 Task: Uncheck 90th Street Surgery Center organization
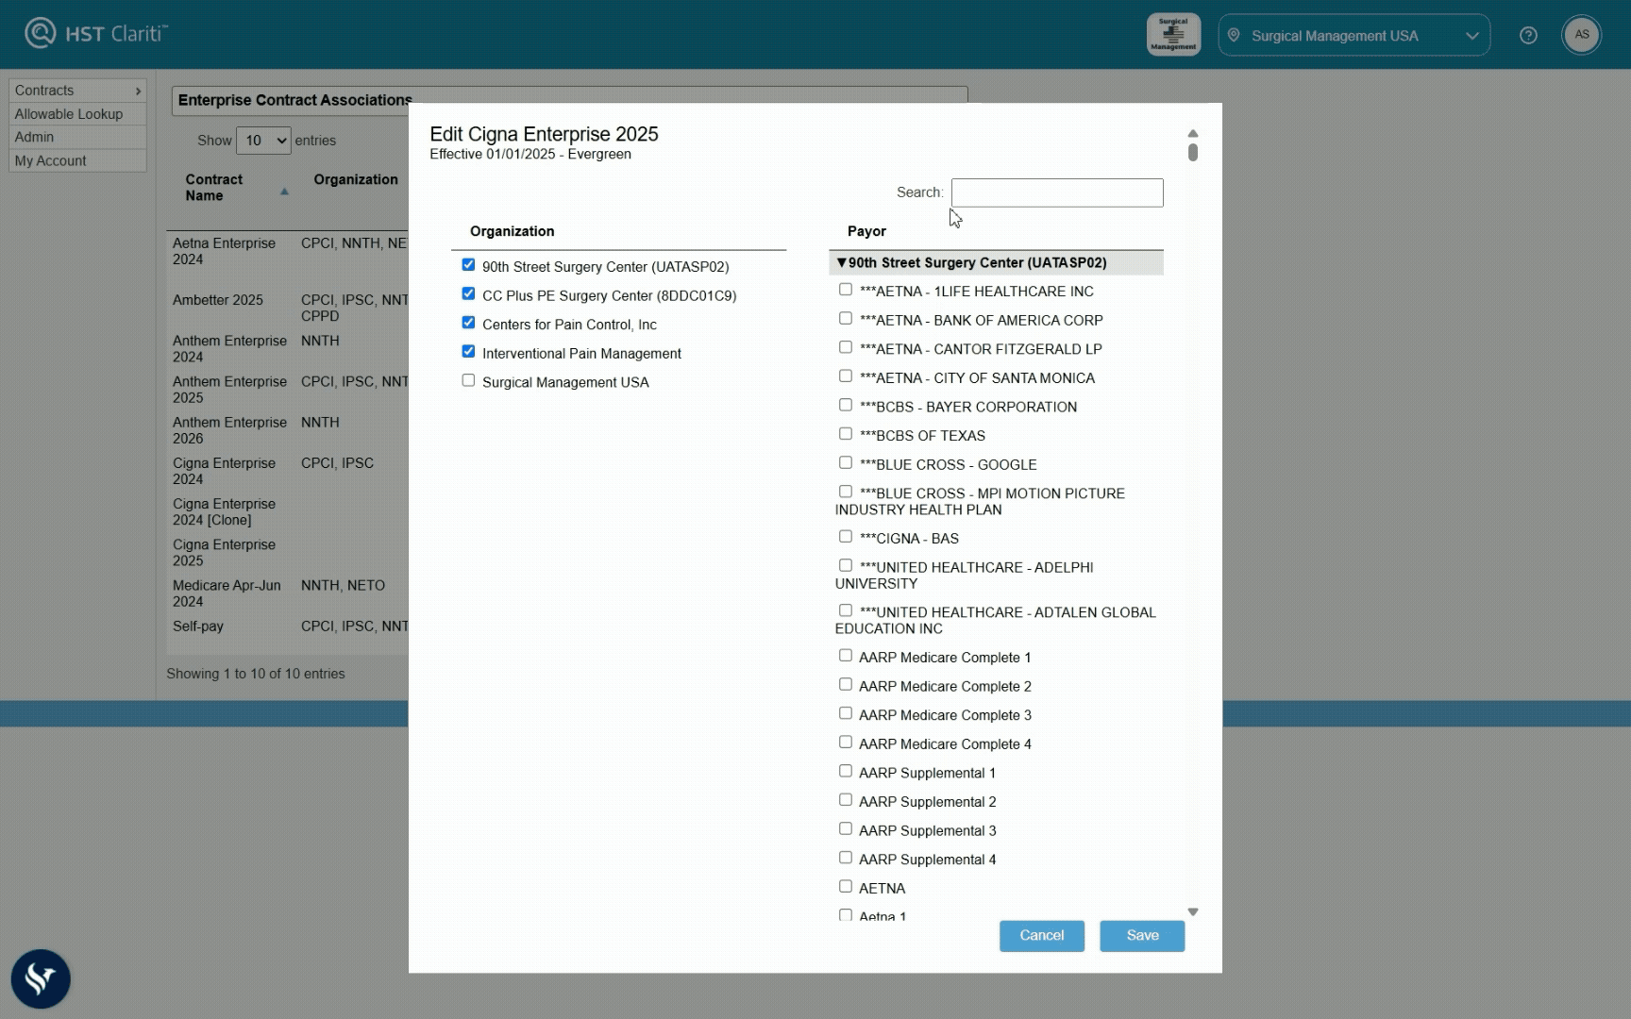(x=468, y=265)
